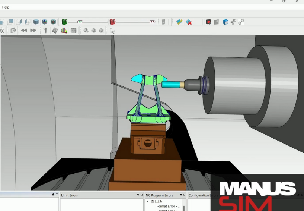Click the coordinate axes display icon
304x211 pixels.
pos(112,31)
